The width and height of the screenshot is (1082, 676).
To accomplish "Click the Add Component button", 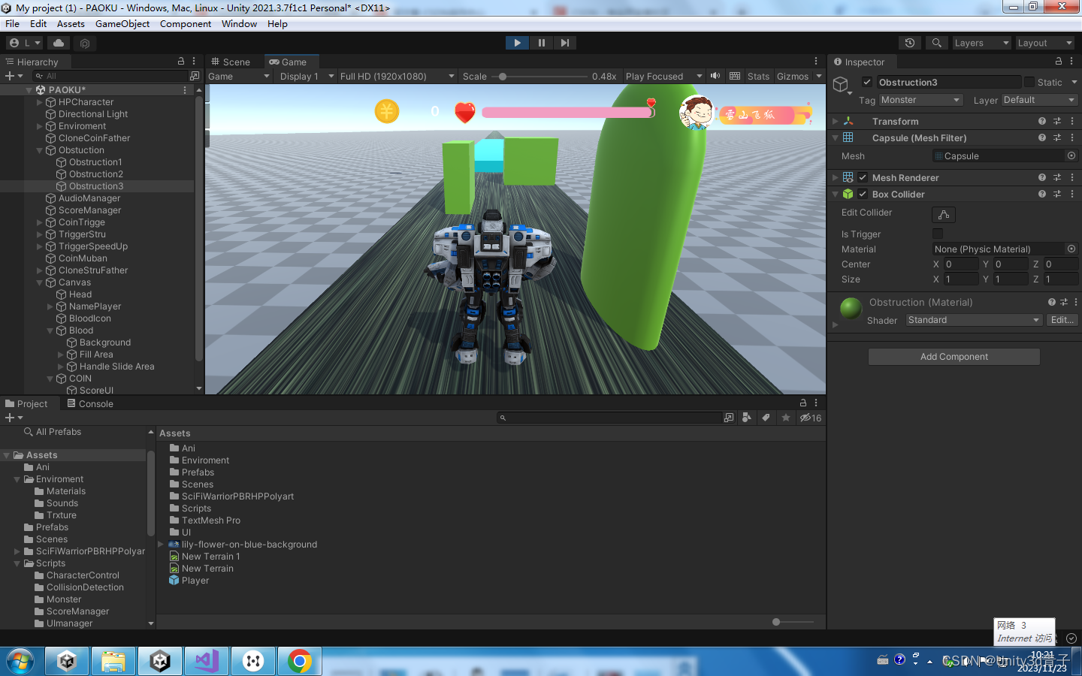I will click(x=954, y=357).
